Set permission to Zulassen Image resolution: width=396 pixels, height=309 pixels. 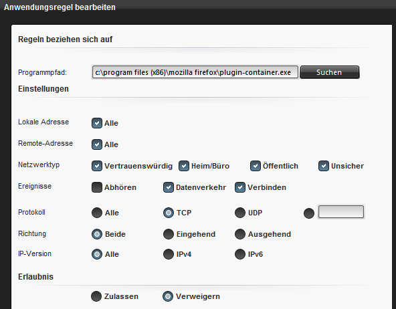(x=96, y=296)
